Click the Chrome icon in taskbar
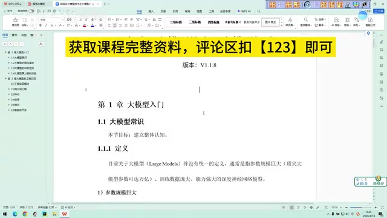The width and height of the screenshot is (387, 218). click(25, 214)
